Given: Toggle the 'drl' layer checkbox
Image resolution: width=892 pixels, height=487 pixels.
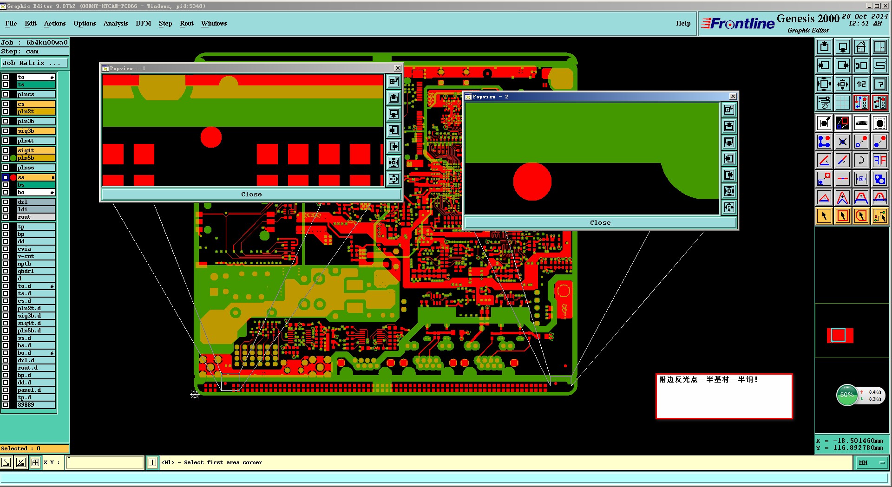Looking at the screenshot, I should tap(6, 202).
